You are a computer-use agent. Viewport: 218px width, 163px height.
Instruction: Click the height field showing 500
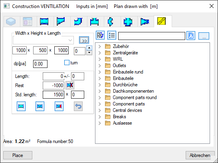click(40, 50)
